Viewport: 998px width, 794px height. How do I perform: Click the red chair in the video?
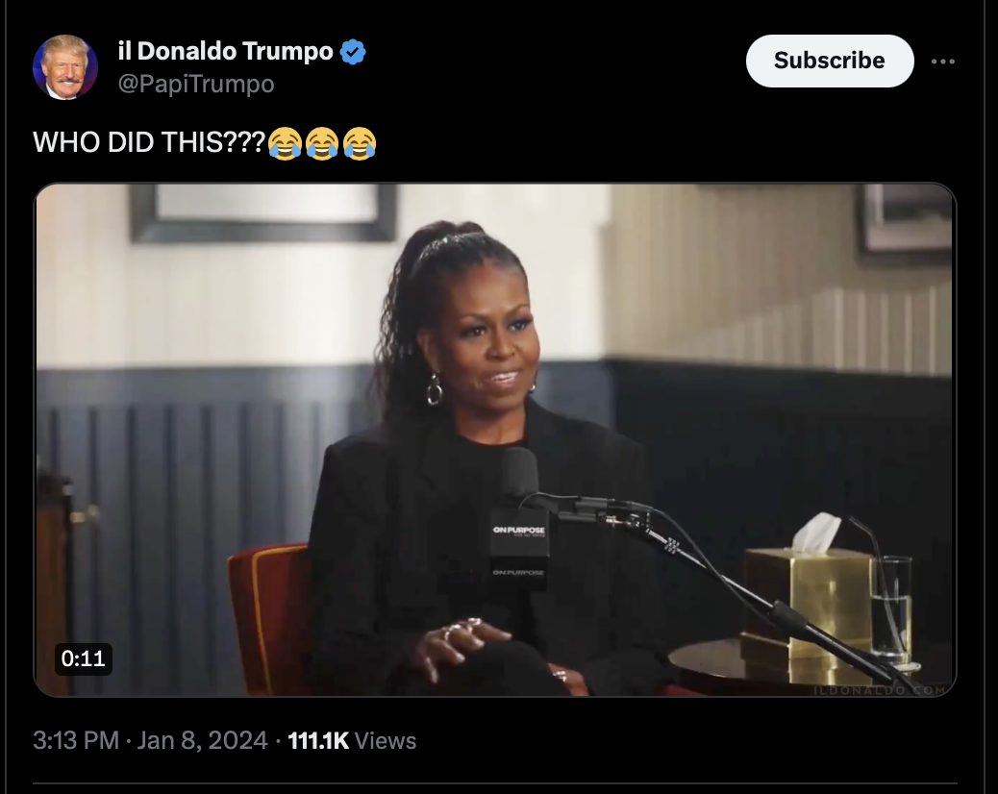[270, 617]
